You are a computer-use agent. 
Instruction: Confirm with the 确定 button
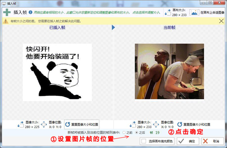188,141
